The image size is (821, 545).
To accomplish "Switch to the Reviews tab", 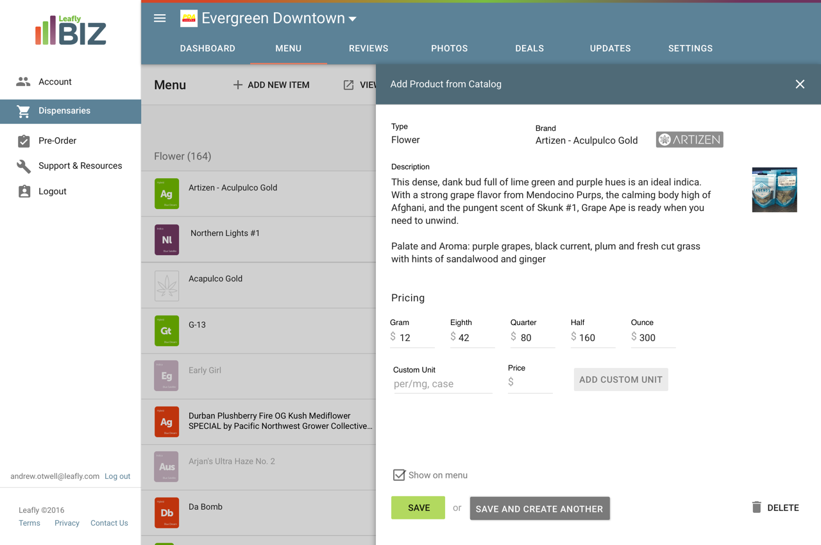I will (368, 49).
